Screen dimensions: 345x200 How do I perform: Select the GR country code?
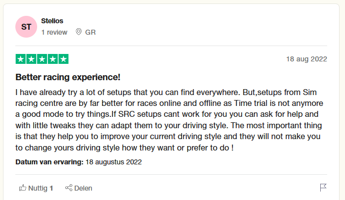point(91,32)
